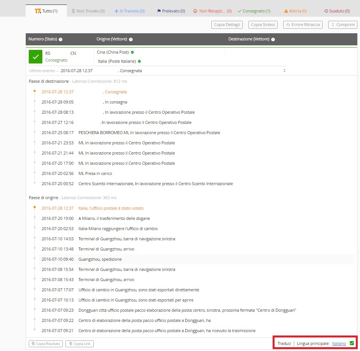Screen dimensions: 360x351
Task: Click green verified icon next to China Post
Action: pyautogui.click(x=132, y=52)
